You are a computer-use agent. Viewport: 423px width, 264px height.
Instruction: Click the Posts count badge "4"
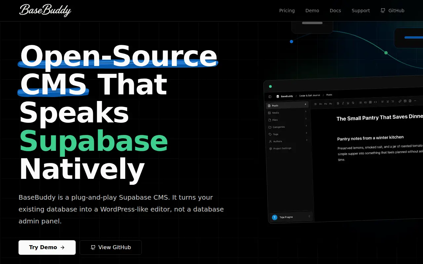305,104
